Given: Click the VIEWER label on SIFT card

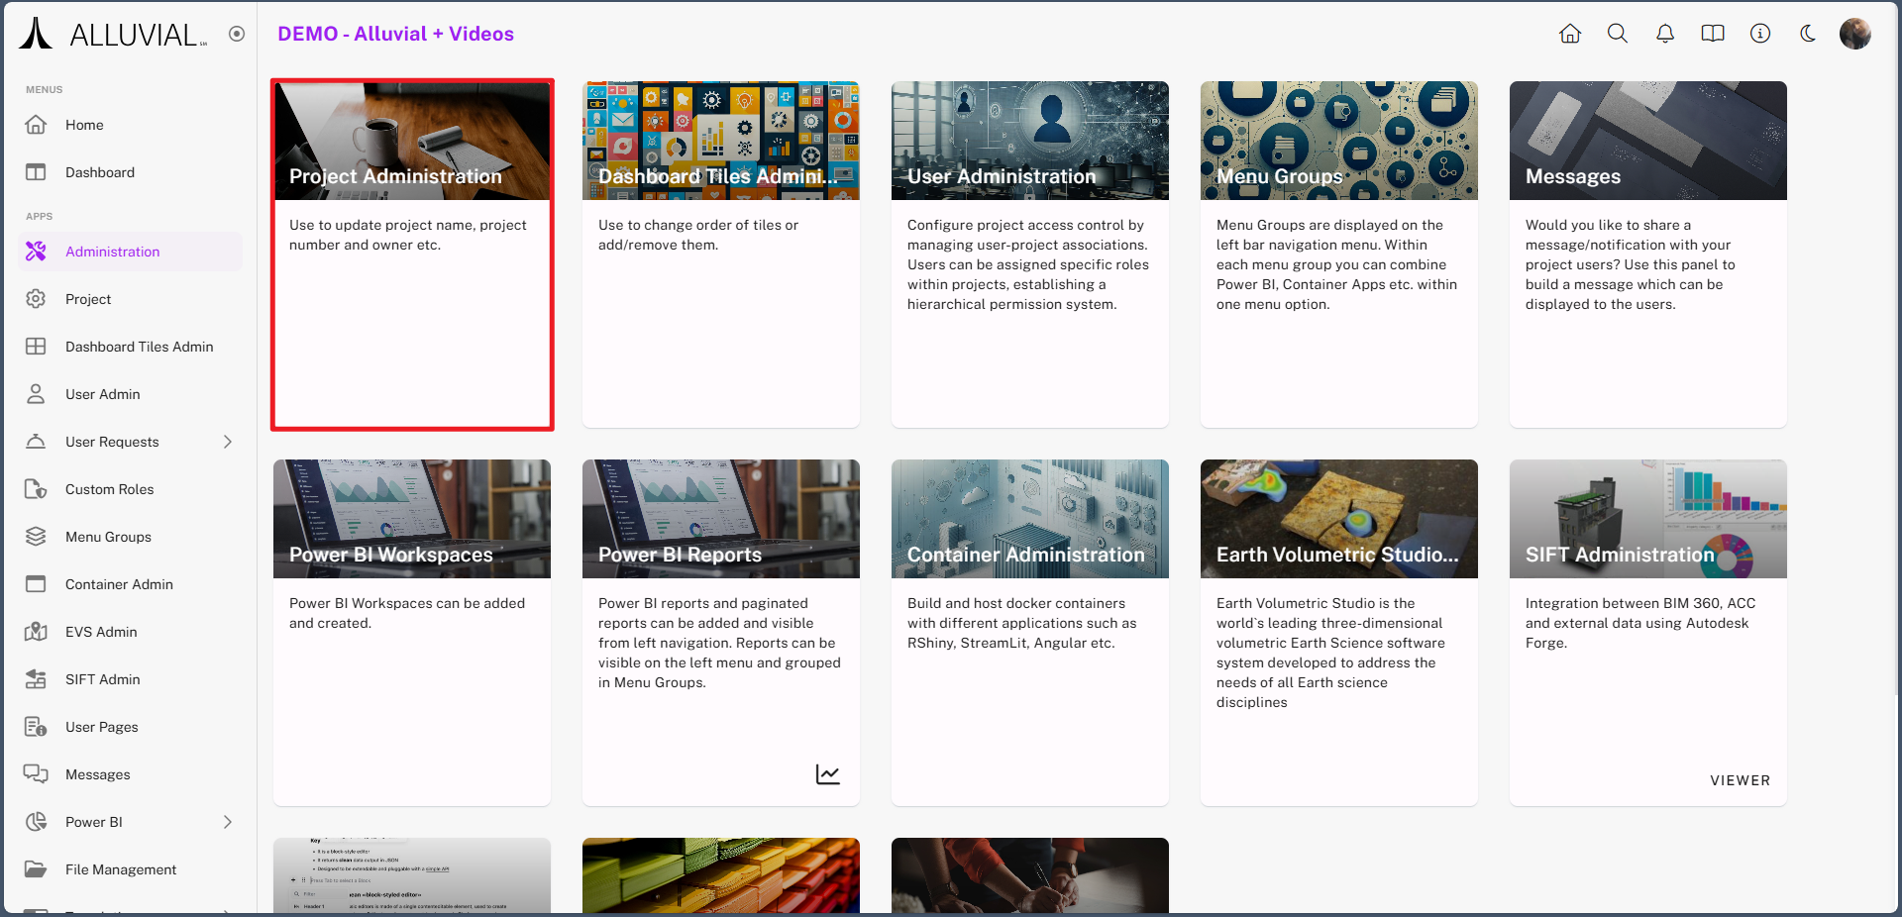Looking at the screenshot, I should (1740, 780).
